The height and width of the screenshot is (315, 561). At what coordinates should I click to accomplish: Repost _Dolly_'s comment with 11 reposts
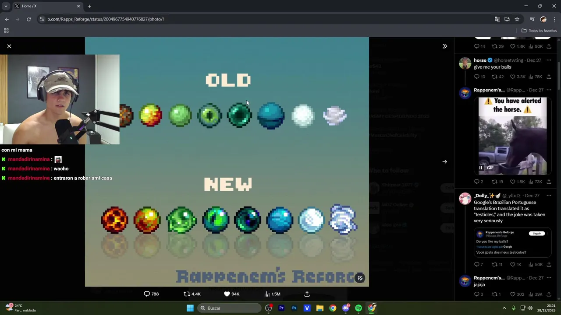click(x=497, y=264)
